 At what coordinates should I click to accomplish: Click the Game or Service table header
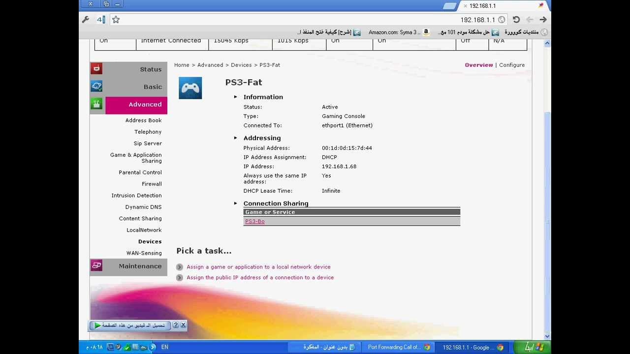tap(352, 212)
